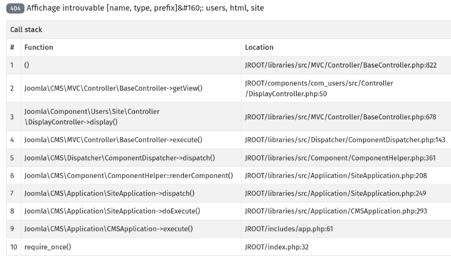This screenshot has width=451, height=258.
Task: Click row number 10 in call stack
Action: pyautogui.click(x=14, y=247)
